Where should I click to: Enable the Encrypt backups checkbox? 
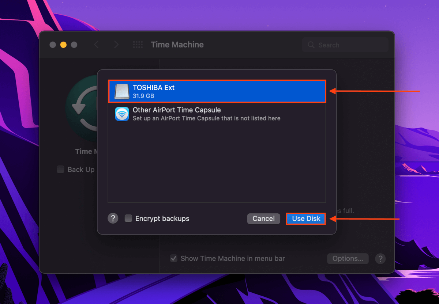coord(128,218)
